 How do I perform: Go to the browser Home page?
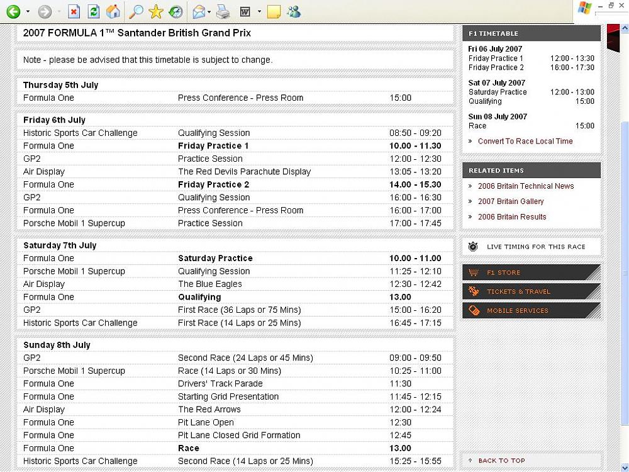pyautogui.click(x=113, y=11)
